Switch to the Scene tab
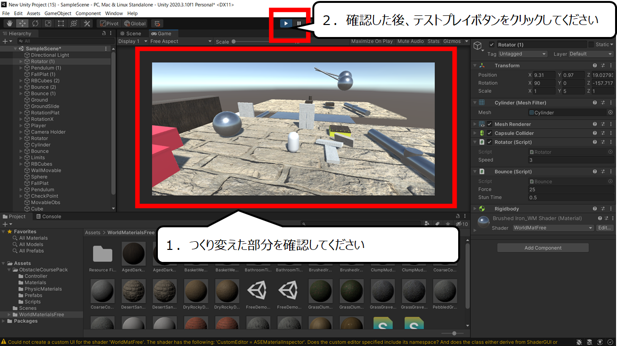This screenshot has height=346, width=617. point(130,34)
